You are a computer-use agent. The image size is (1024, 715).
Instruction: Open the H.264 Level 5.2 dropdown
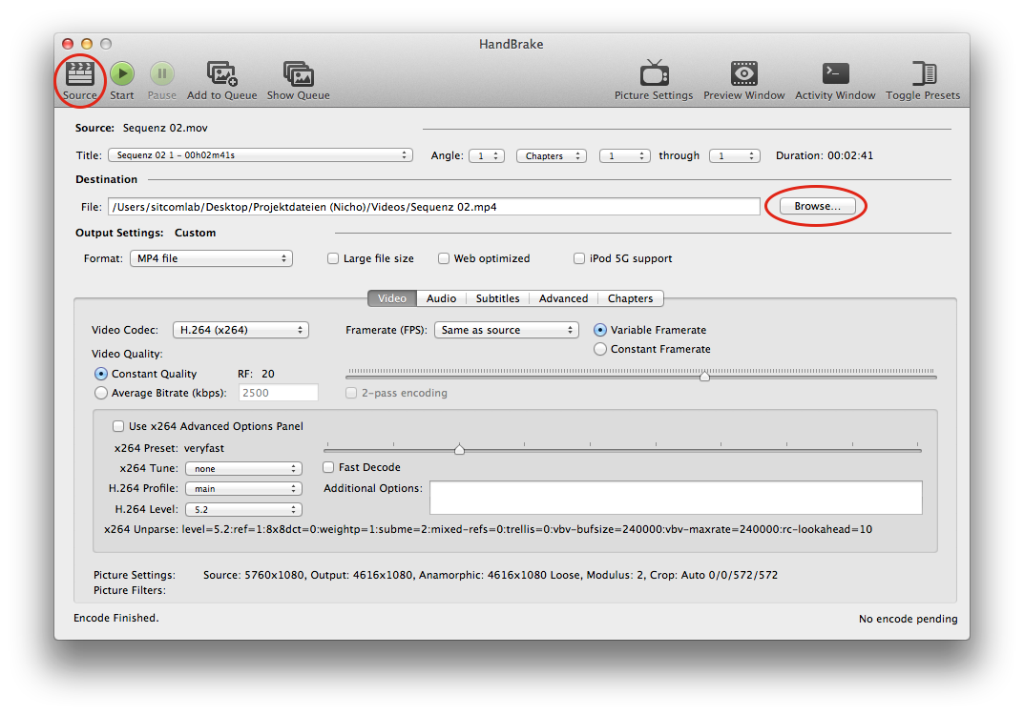click(x=243, y=509)
